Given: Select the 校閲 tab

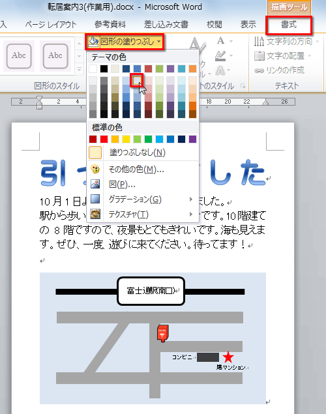Looking at the screenshot, I should [214, 25].
